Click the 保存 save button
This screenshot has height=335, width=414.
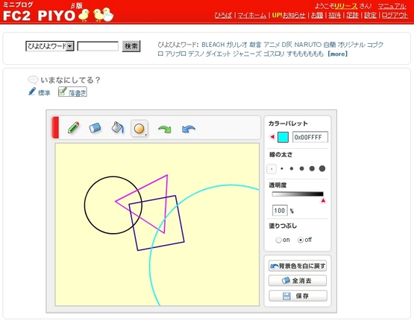pyautogui.click(x=298, y=296)
